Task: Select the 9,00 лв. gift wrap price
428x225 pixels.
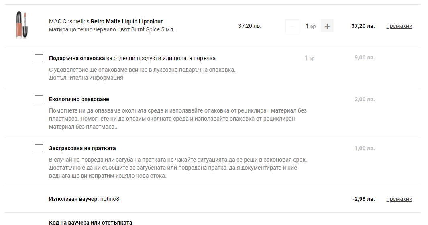Action: tap(365, 58)
